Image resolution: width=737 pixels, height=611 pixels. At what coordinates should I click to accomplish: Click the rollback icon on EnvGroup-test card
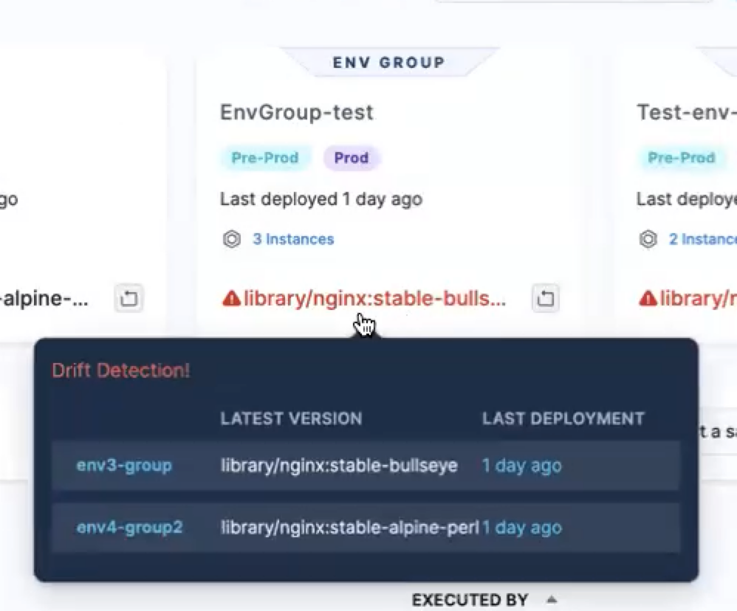545,298
